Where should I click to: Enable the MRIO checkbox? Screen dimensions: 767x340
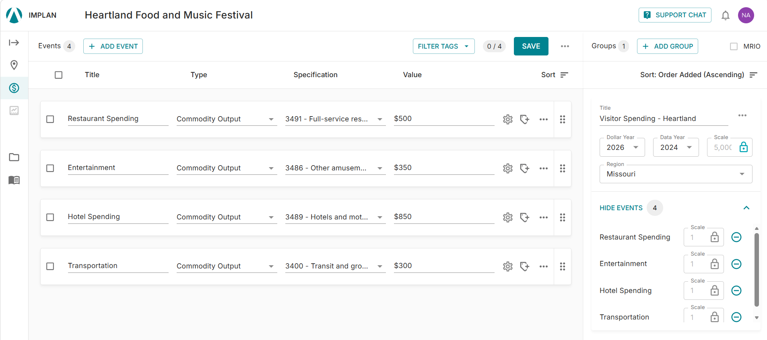(734, 47)
